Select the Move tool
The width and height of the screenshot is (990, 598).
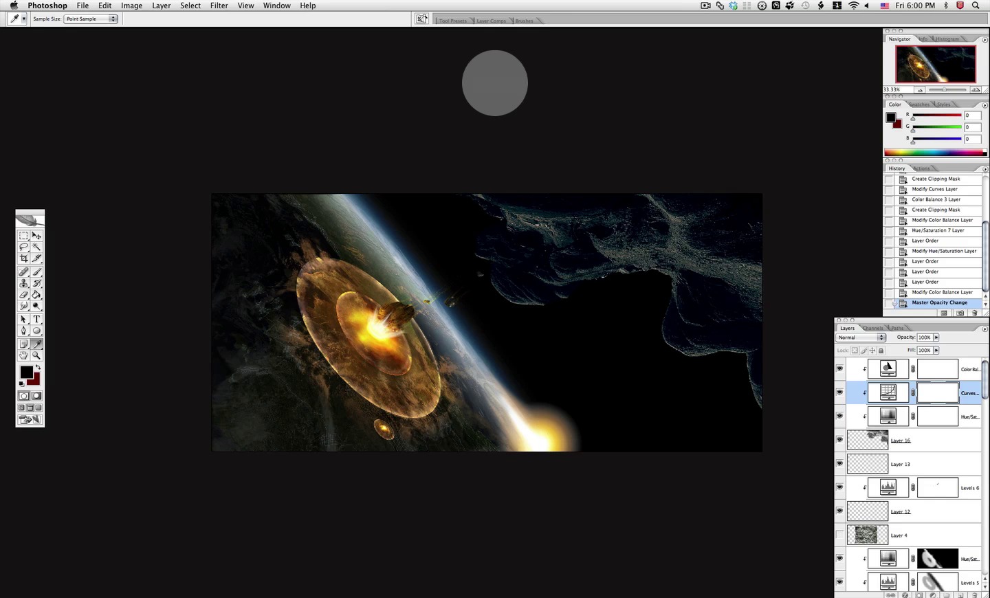point(36,236)
